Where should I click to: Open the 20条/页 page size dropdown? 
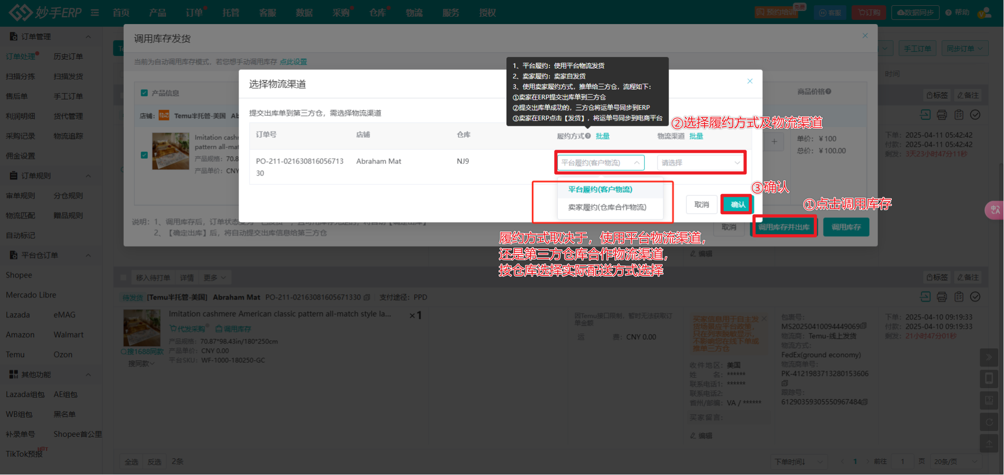[956, 461]
